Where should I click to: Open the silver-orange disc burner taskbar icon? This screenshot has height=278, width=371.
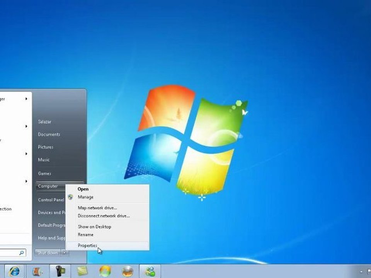pos(128,271)
